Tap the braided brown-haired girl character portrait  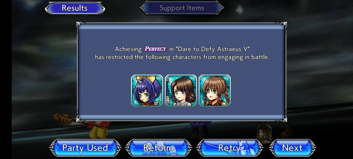pos(215,91)
